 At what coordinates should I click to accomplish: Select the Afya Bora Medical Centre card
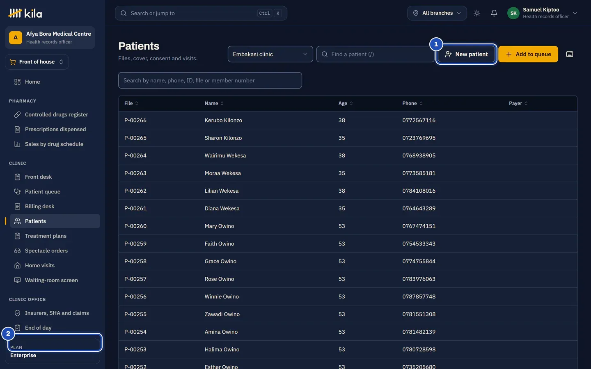[50, 38]
